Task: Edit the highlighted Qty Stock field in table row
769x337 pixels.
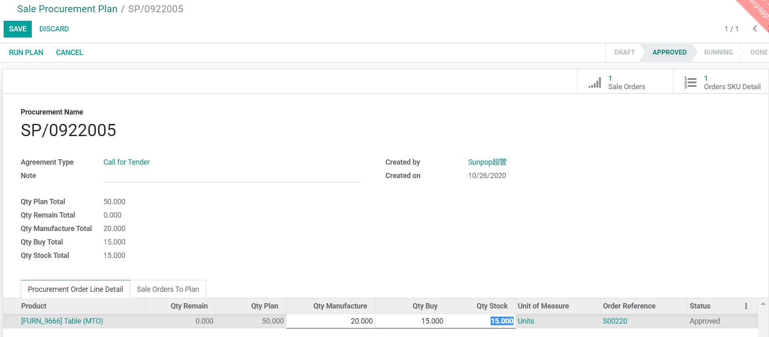Action: click(x=480, y=321)
